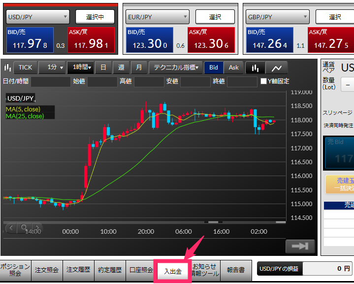Screen dimensions: 354x284
Task: Switch chart to weekly 週 timeframe
Action: (x=121, y=68)
